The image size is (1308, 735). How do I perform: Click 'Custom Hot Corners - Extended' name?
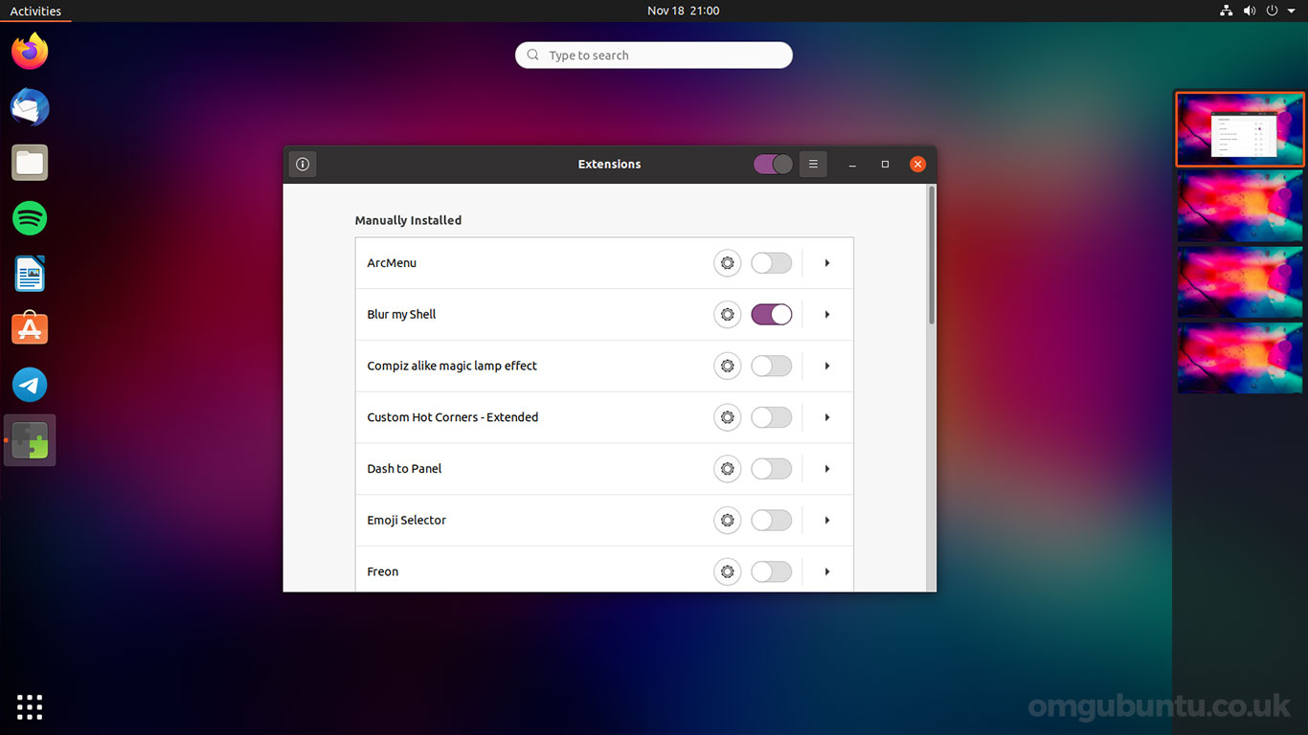tap(452, 417)
